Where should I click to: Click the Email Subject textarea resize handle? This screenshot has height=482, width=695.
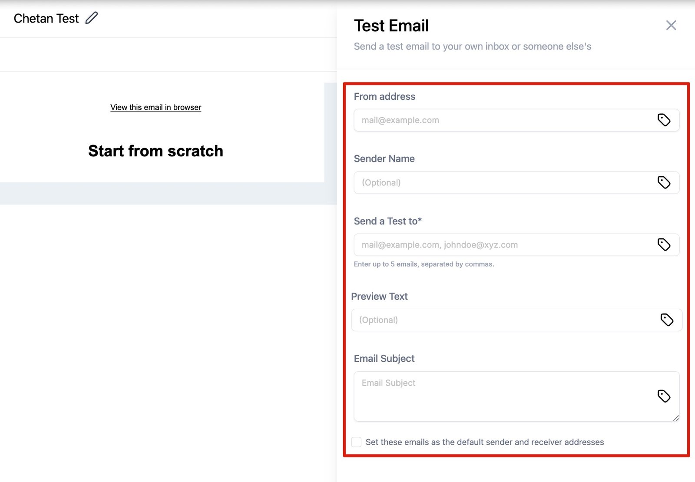pos(676,418)
